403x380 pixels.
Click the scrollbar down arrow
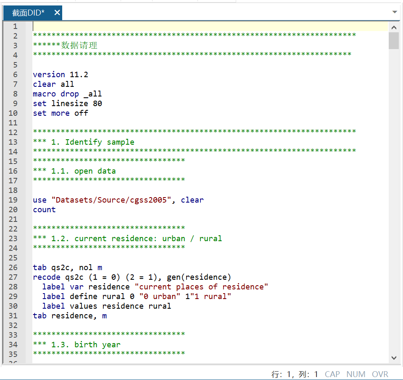click(x=394, y=358)
